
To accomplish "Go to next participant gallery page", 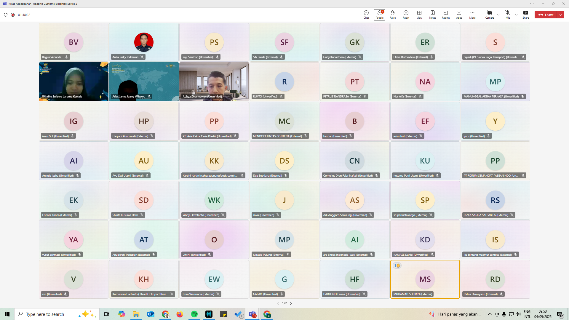I will [x=291, y=303].
